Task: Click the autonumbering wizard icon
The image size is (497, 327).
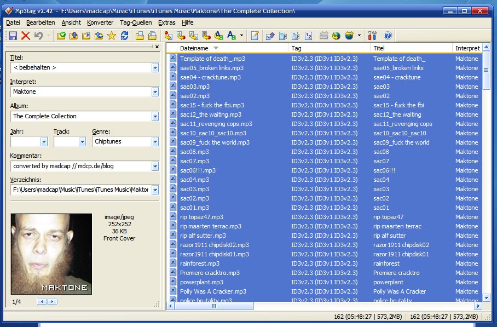Action: pyautogui.click(x=309, y=36)
